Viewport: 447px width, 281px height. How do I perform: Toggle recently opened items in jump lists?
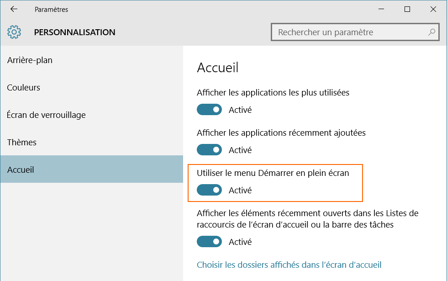click(x=209, y=242)
